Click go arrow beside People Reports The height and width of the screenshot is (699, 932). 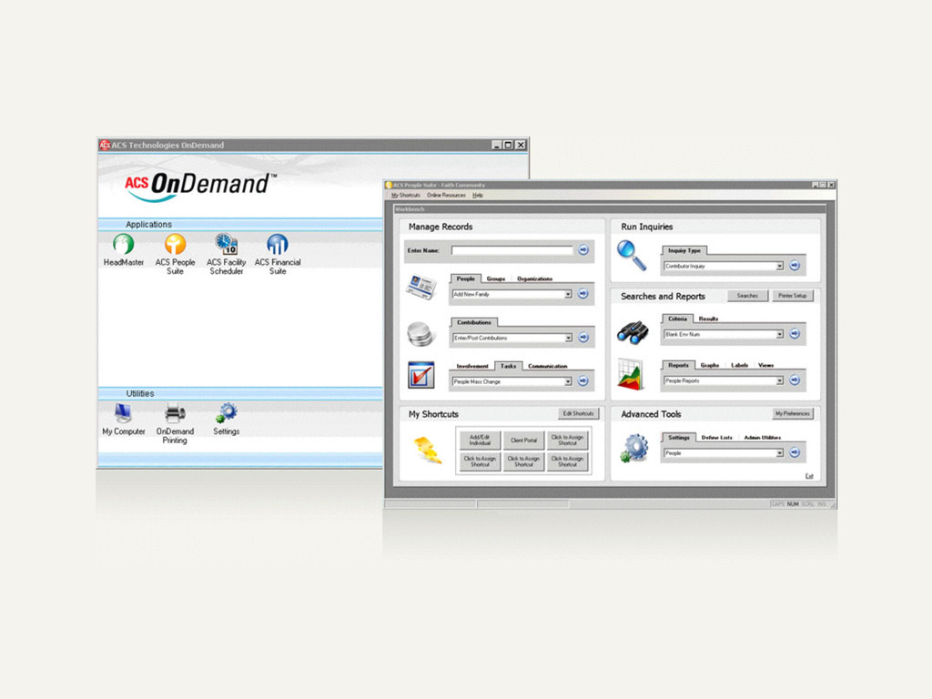tap(795, 380)
